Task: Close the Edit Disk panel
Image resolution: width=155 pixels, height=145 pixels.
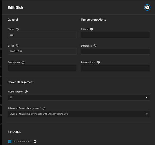Action: [147, 8]
